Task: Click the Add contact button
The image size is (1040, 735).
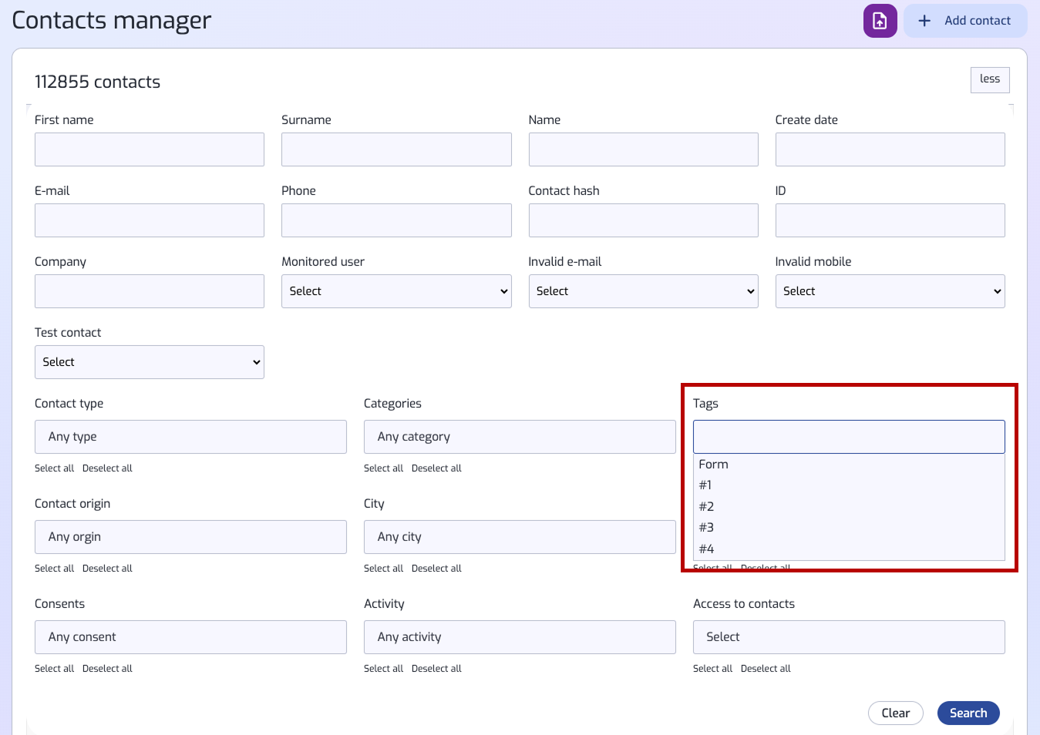Action: [965, 21]
